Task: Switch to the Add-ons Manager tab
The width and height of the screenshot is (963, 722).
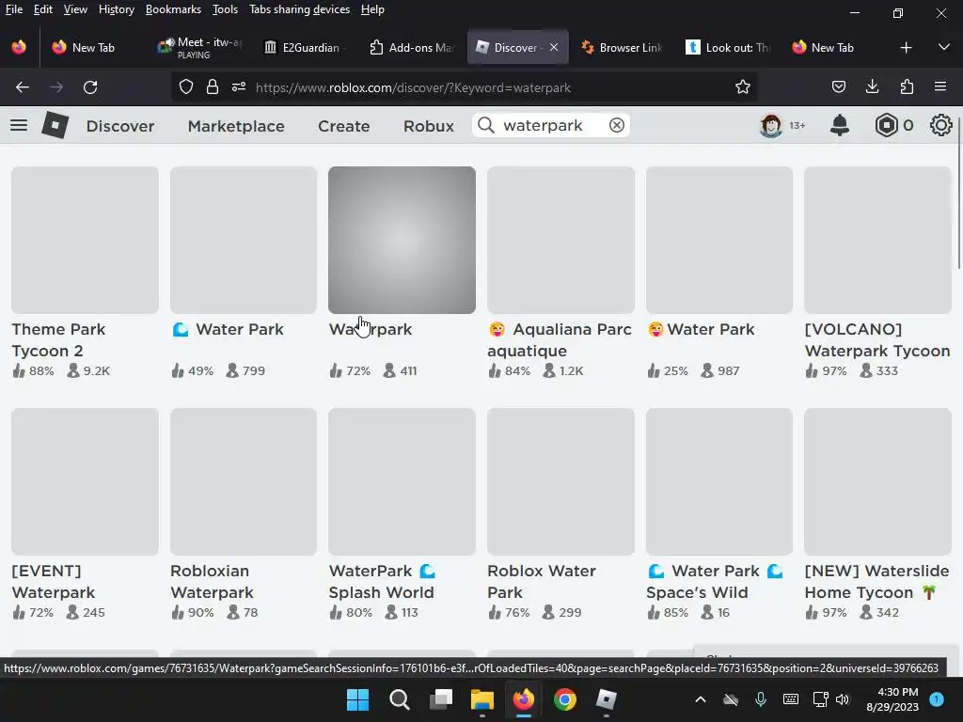Action: (412, 47)
